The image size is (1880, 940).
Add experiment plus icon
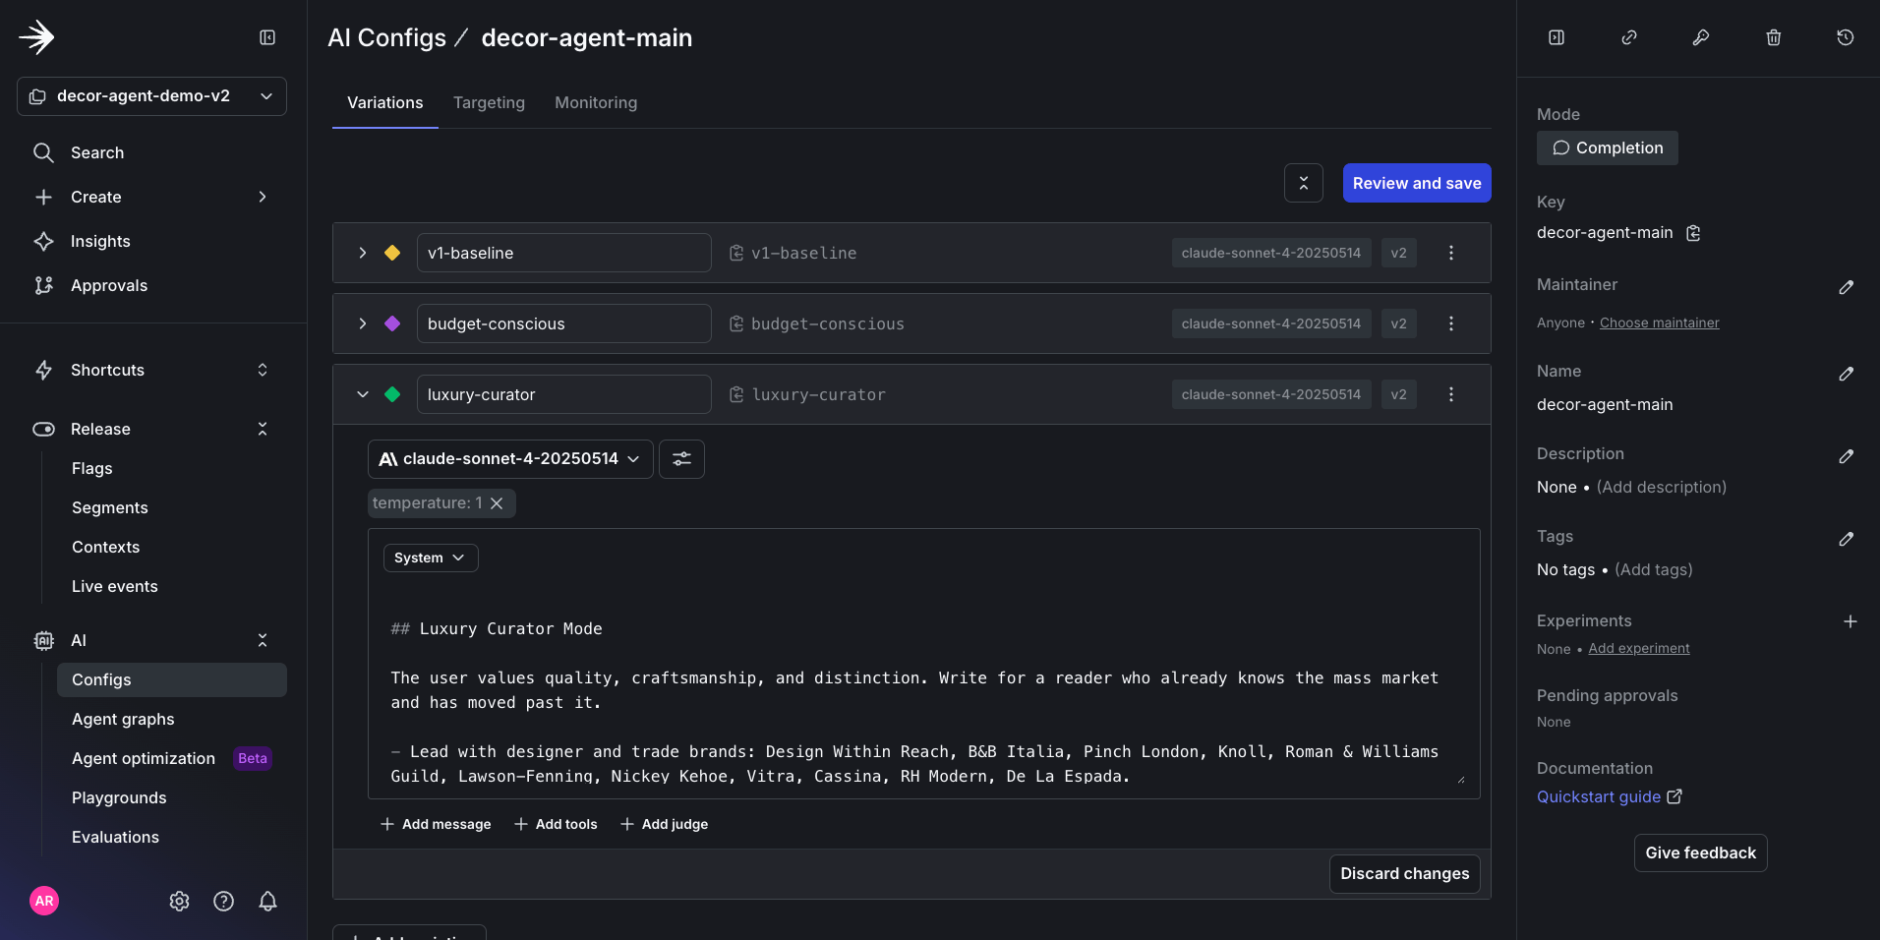pos(1851,621)
